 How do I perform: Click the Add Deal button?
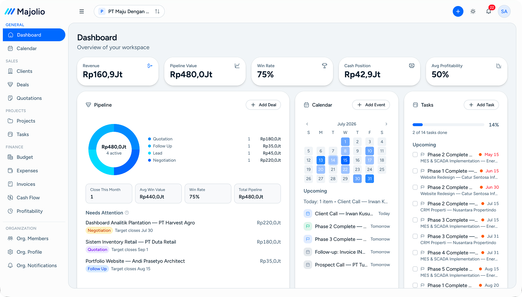pos(263,105)
